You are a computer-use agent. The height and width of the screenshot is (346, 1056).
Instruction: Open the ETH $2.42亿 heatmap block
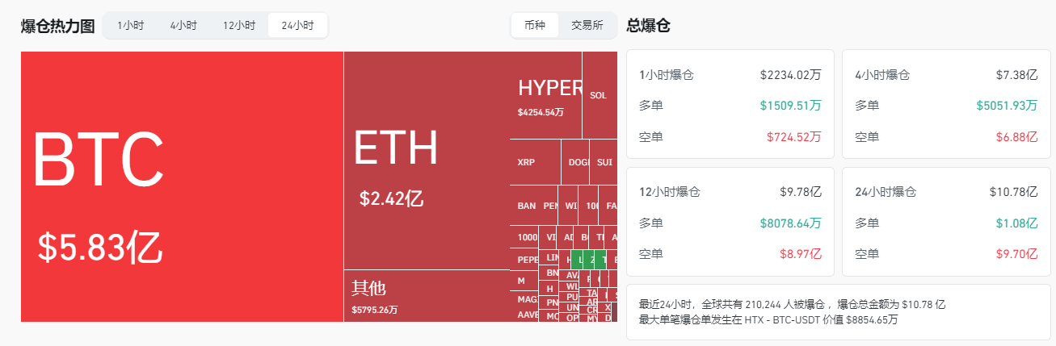tap(427, 160)
